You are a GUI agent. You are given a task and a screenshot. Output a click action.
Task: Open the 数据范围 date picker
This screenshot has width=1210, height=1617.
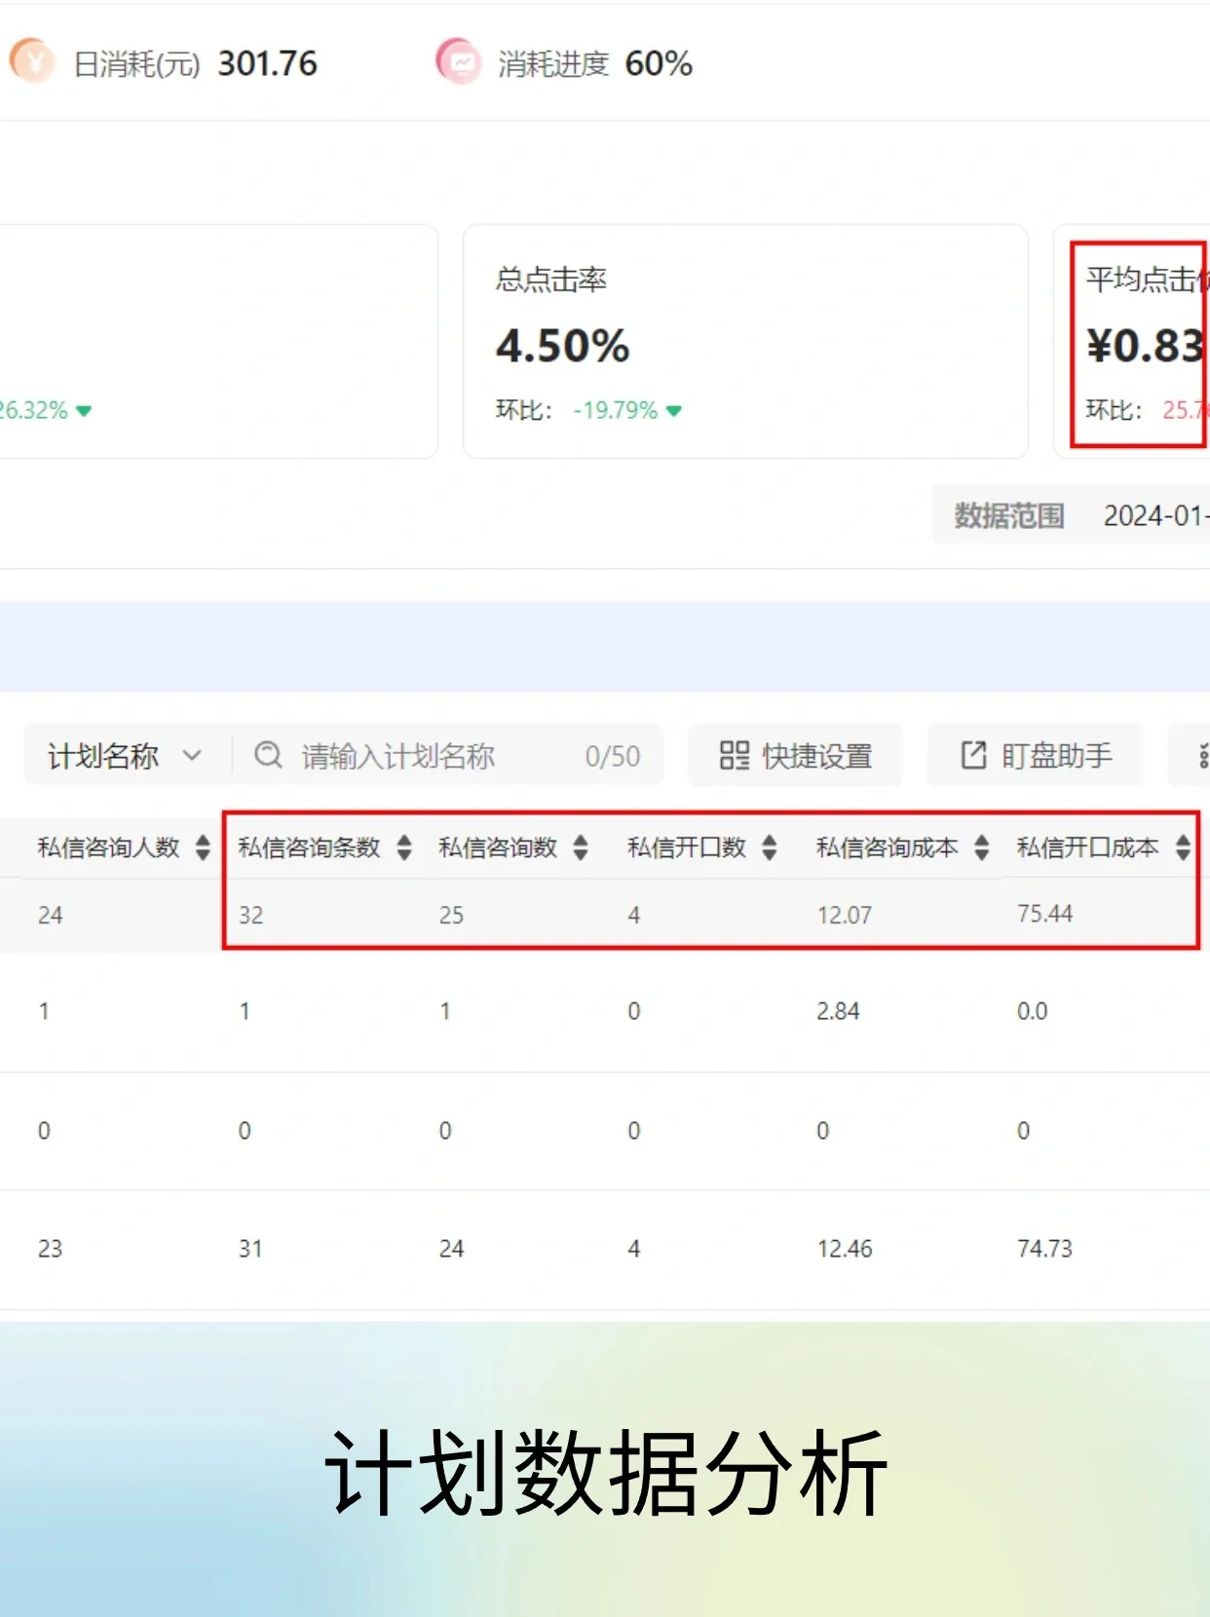pos(1154,515)
